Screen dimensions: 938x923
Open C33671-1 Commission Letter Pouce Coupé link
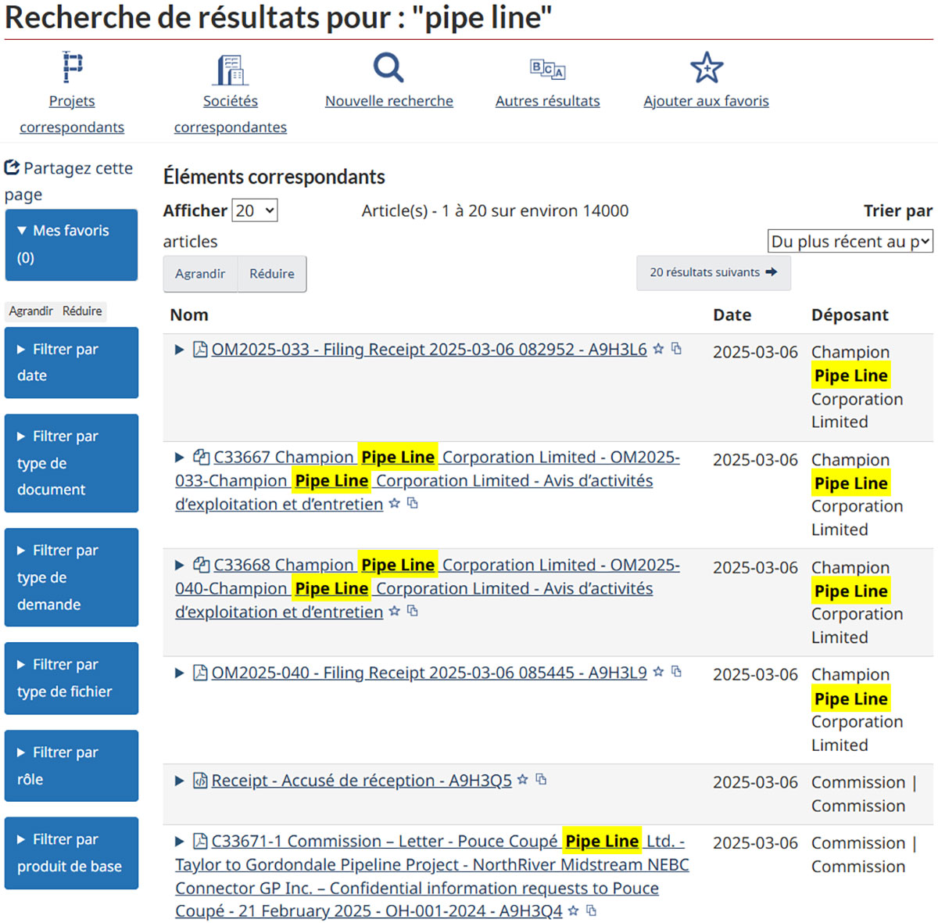point(432,876)
